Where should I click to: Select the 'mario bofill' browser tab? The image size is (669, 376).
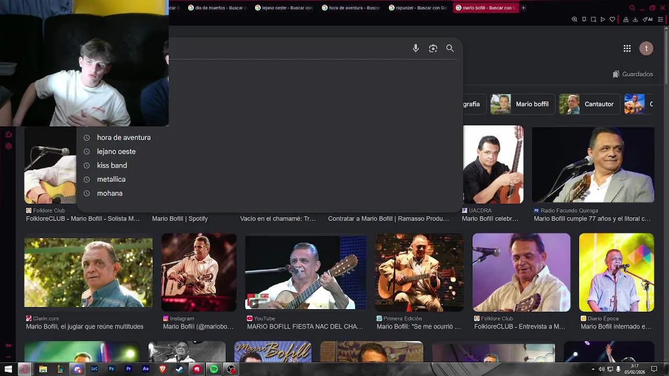(486, 8)
